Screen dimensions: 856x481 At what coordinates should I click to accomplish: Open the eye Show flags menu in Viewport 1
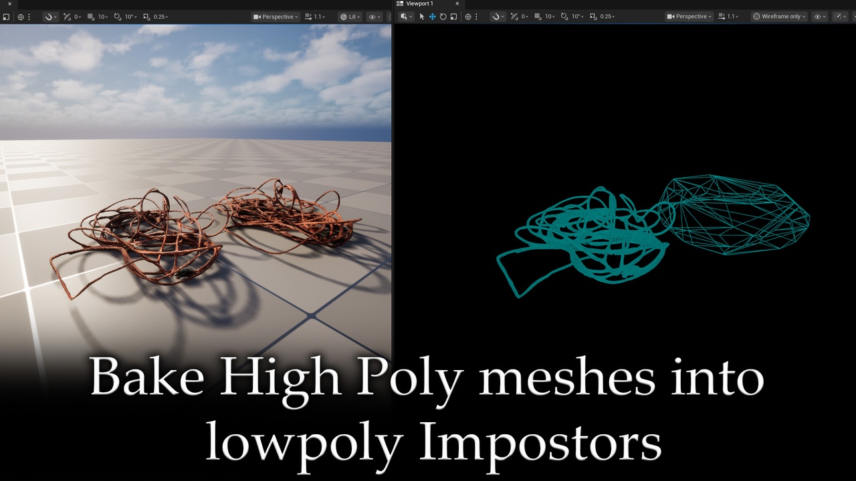click(x=820, y=17)
